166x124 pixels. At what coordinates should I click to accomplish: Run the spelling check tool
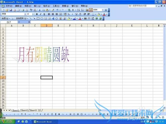pos(31,10)
